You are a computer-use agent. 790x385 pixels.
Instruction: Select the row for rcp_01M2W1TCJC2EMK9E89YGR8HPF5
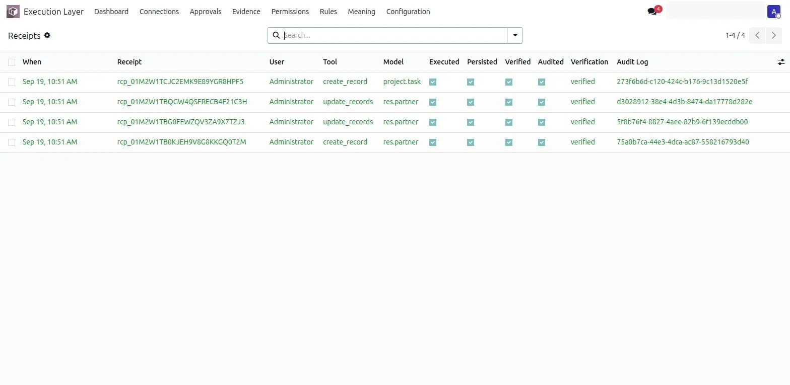click(12, 82)
